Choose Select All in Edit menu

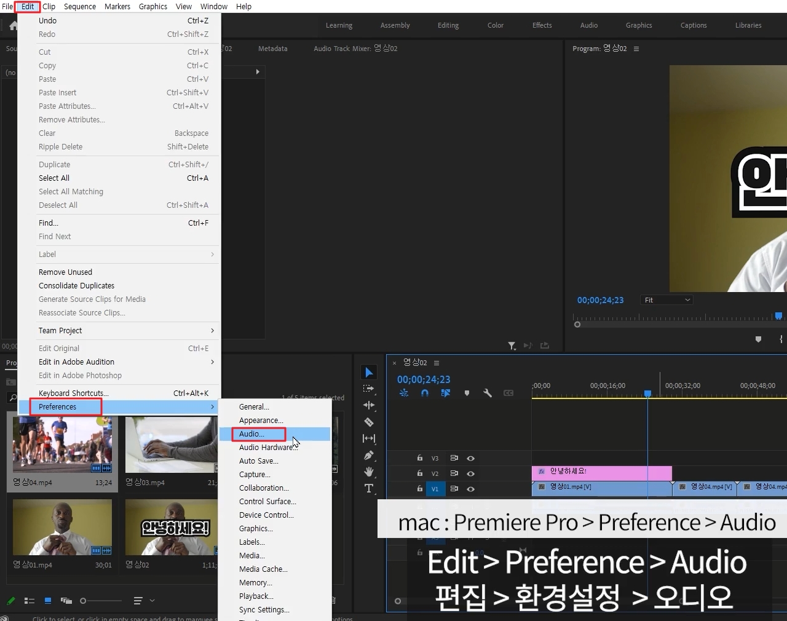[119, 178]
